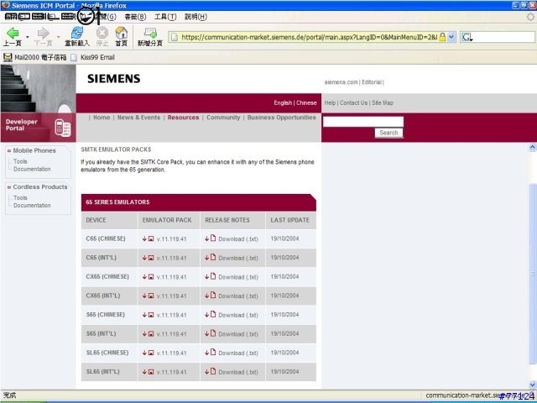Open the Home page icon
Screen dimensions: 537x403
coord(121,34)
